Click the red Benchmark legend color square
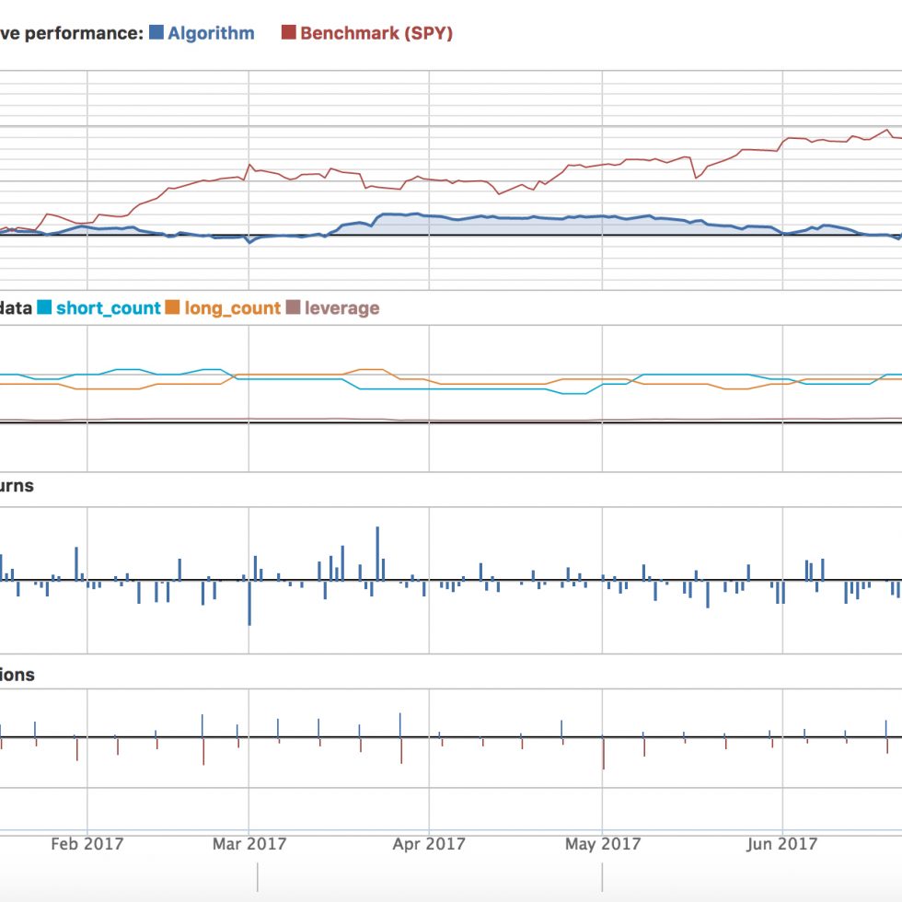902x902 pixels. click(x=288, y=33)
